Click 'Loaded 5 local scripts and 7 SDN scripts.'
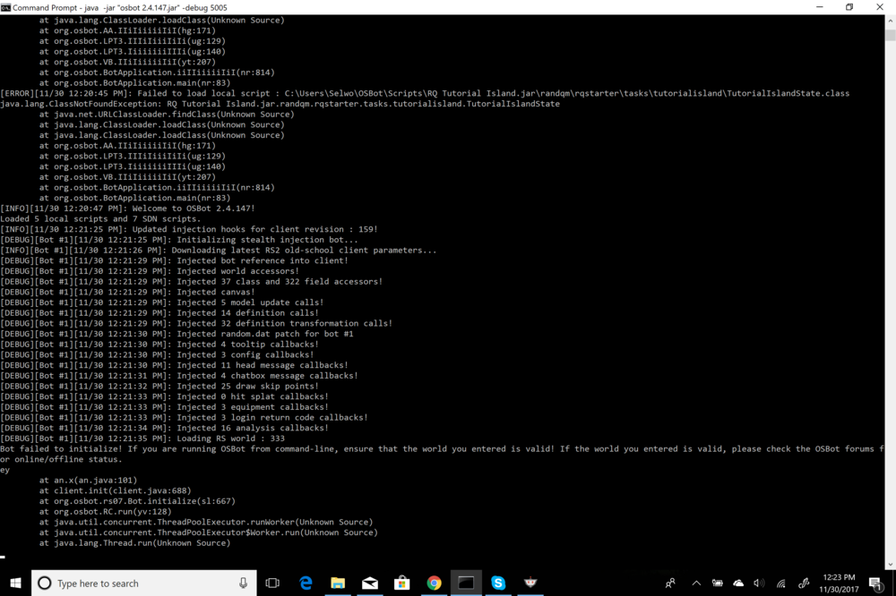This screenshot has height=596, width=896. tap(100, 218)
